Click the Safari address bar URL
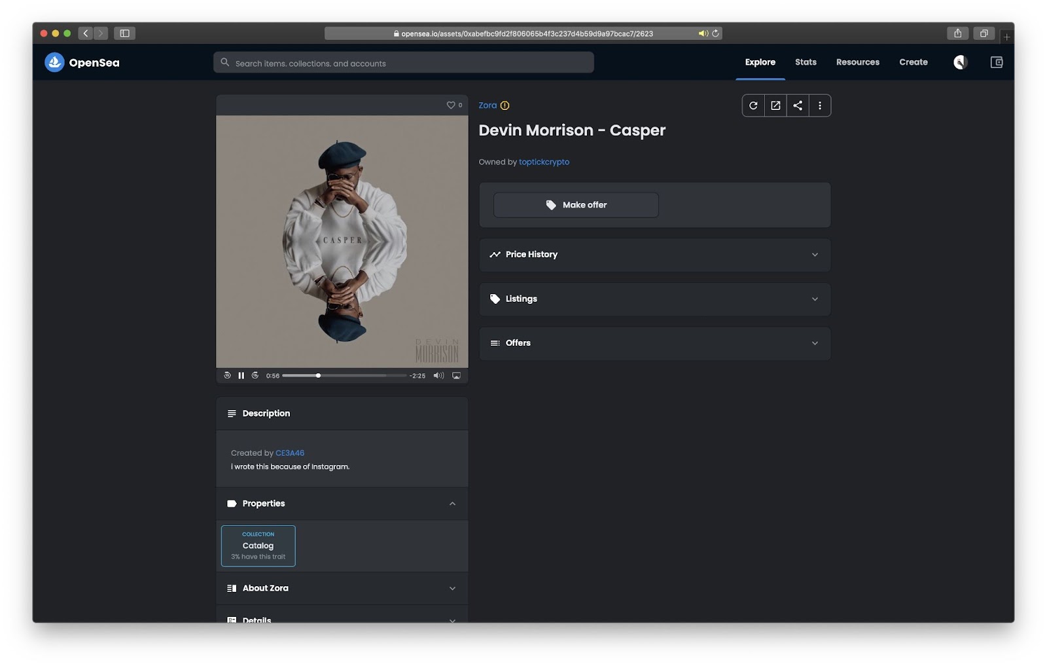The image size is (1047, 666). pos(523,33)
